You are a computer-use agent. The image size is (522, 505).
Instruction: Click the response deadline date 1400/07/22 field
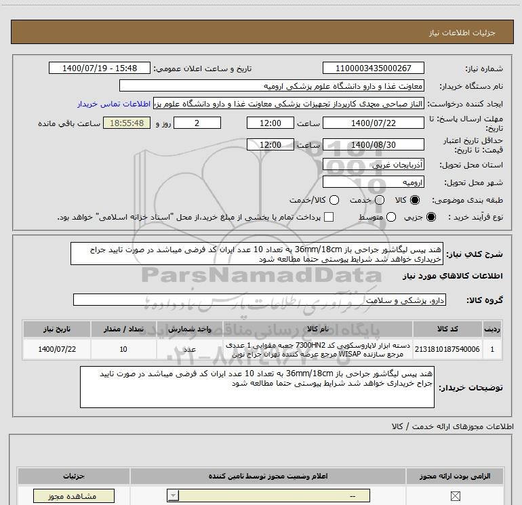pos(373,123)
